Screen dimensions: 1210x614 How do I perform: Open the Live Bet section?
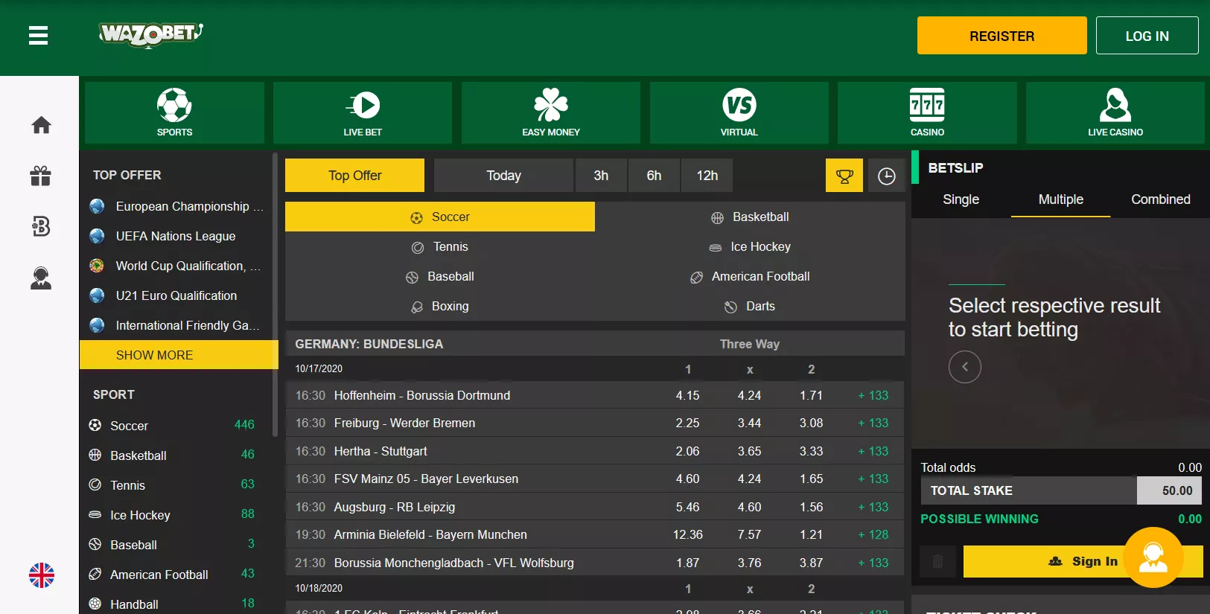(363, 112)
